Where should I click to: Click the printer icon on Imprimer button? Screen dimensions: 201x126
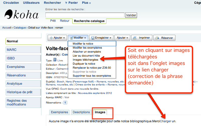click(135, 38)
